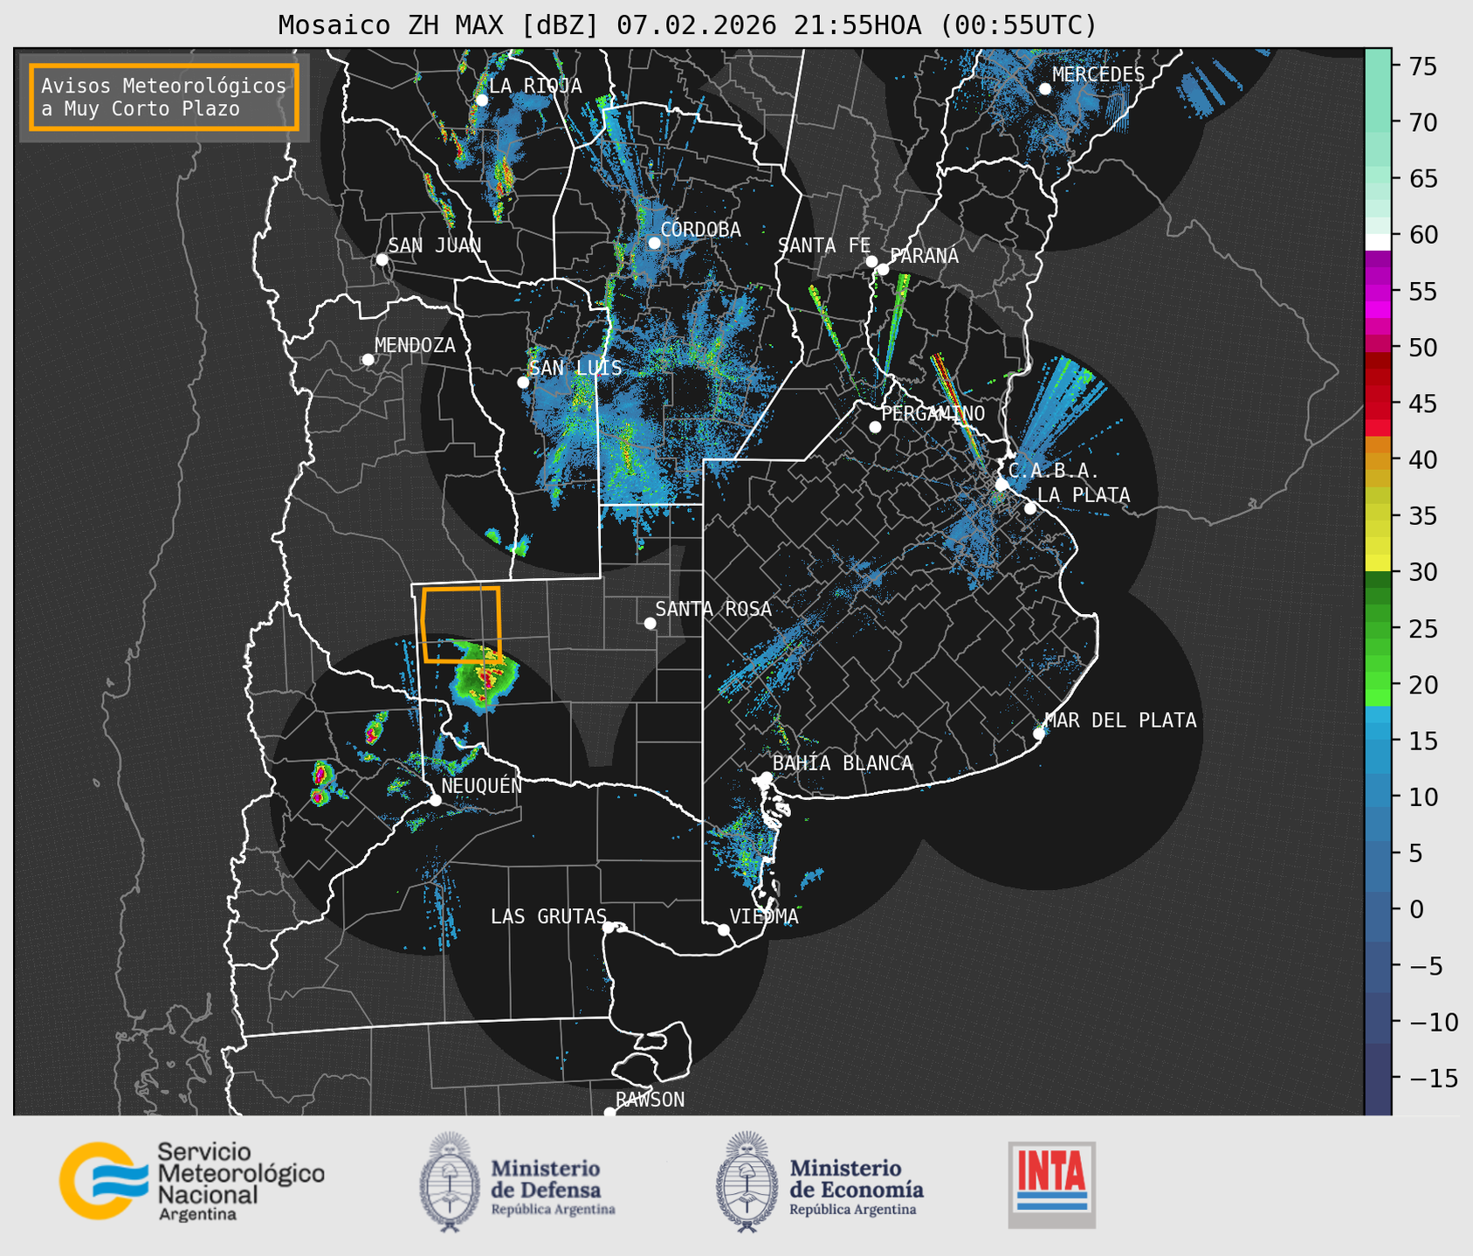This screenshot has width=1473, height=1256.
Task: Click the Avisos Meteorológicos legend box
Action: point(164,97)
